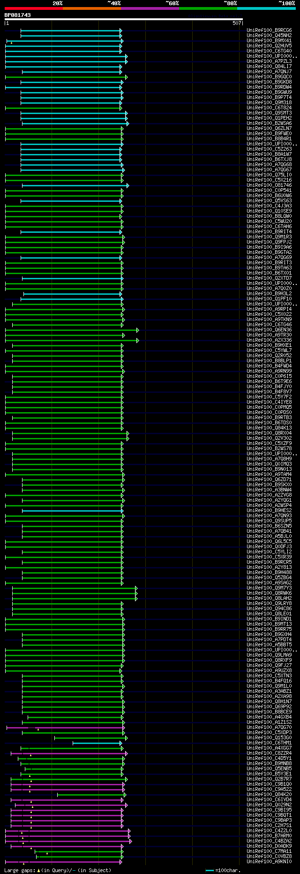This screenshot has width=300, height=874.
Task: Select hit UniRef100_C8ZZR4
Action: [x=269, y=753]
